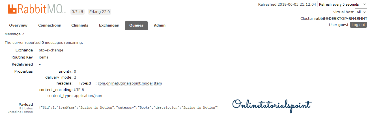Open the refresh interval dropdown
This screenshot has height=119, width=372.
(342, 5)
